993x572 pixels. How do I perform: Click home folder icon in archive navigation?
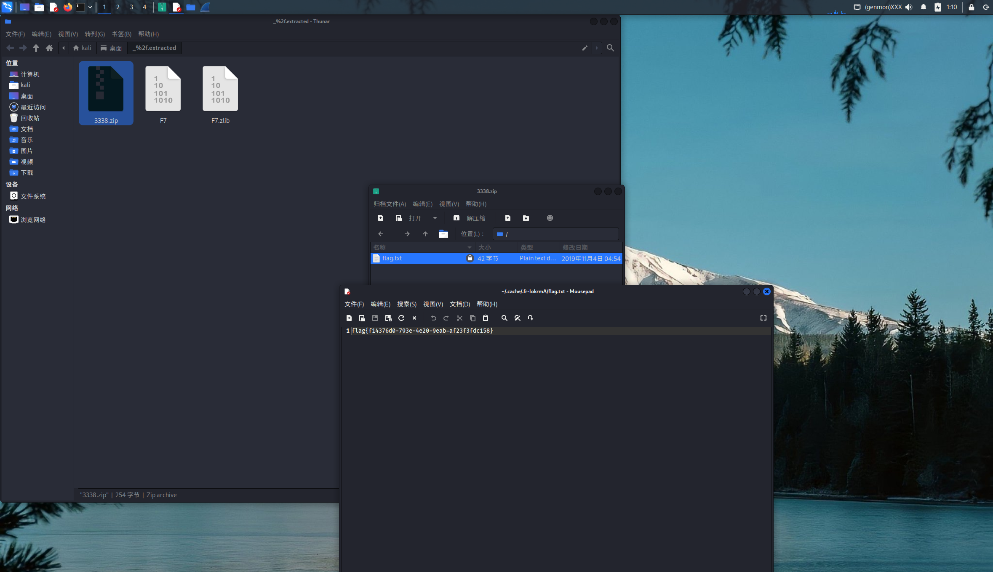click(443, 234)
